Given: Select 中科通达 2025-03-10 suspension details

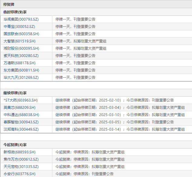Looking at the screenshot, I should pyautogui.click(x=120, y=115).
